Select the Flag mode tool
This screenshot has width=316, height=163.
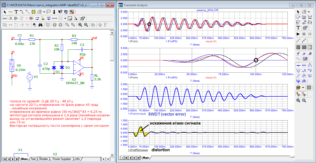(49, 12)
